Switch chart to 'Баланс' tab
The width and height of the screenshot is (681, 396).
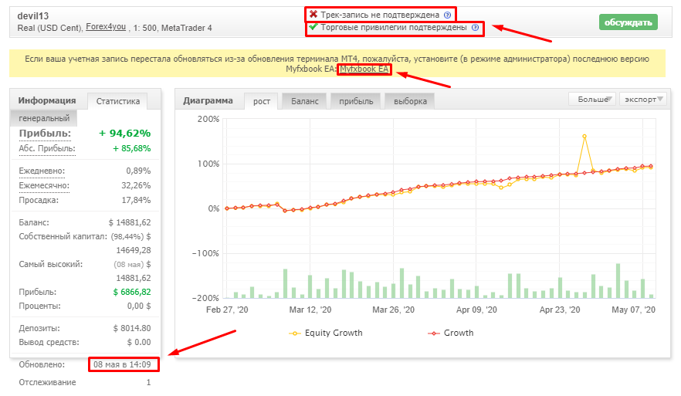coord(304,101)
